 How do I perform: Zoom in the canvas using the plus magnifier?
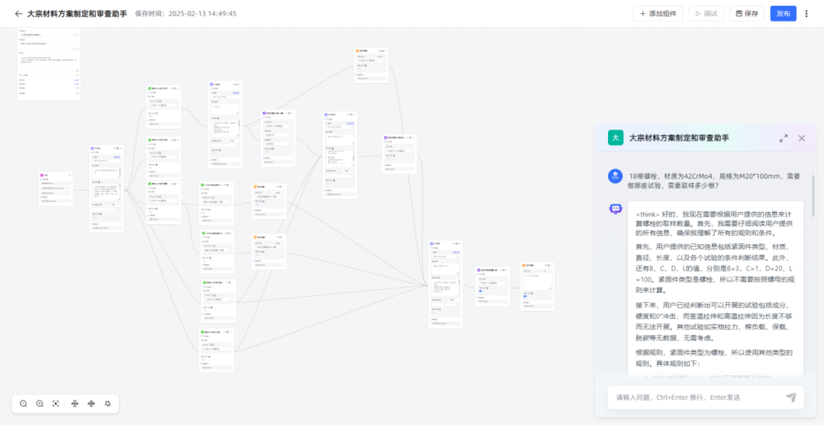pyautogui.click(x=40, y=404)
